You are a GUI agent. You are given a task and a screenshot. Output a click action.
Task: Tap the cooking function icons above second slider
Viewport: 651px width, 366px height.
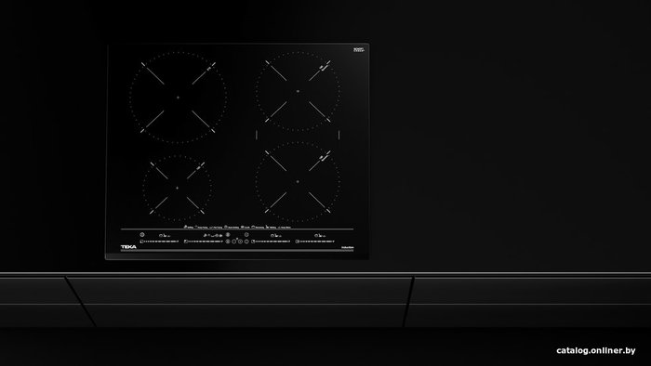pyautogui.click(x=213, y=235)
